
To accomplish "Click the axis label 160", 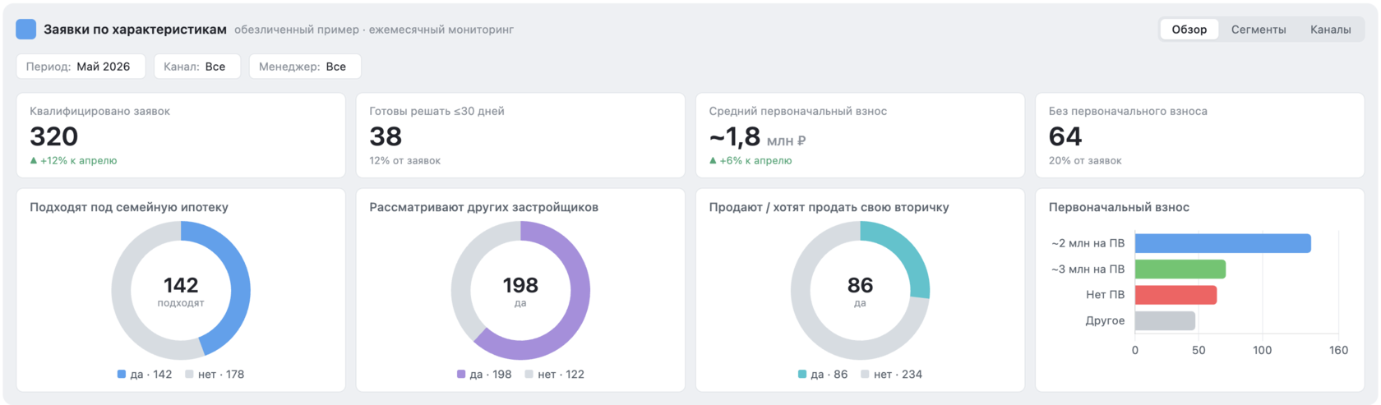I will click(x=1338, y=350).
